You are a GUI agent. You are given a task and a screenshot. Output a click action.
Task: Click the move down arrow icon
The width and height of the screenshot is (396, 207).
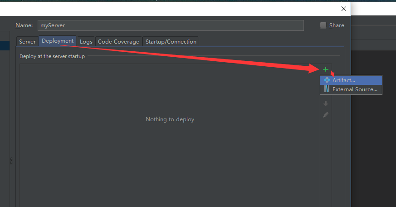point(326,103)
